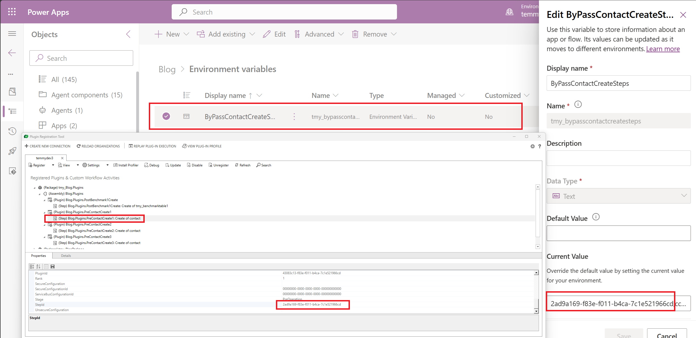Click the left rail ellipsis More icon
Image resolution: width=696 pixels, height=338 pixels.
(11, 74)
